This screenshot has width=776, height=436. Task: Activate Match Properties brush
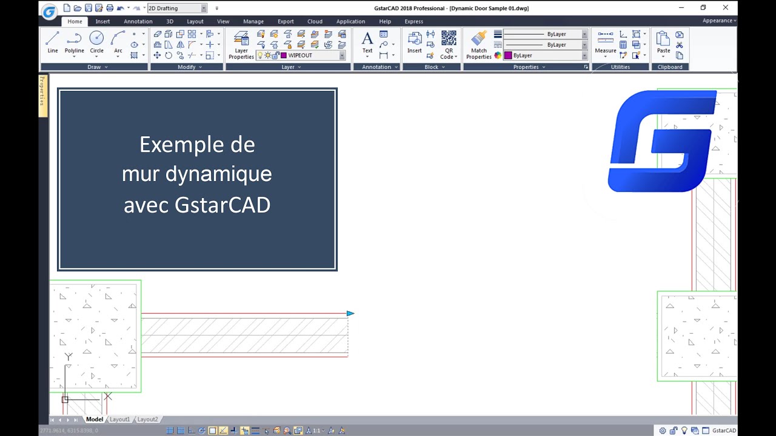pyautogui.click(x=479, y=45)
